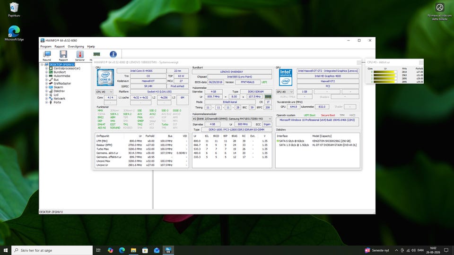Viewport: 454px width, 255px height.
Task: Open the Resumé summary toolbar button
Action: click(47, 56)
